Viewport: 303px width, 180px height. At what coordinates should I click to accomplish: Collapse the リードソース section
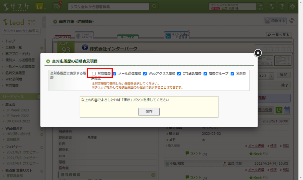pyautogui.click(x=39, y=97)
